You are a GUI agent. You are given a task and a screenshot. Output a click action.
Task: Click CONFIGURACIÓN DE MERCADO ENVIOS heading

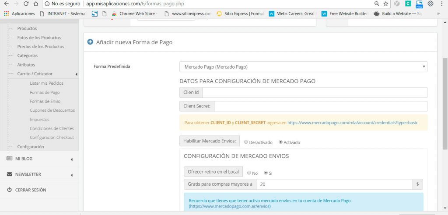coord(236,156)
